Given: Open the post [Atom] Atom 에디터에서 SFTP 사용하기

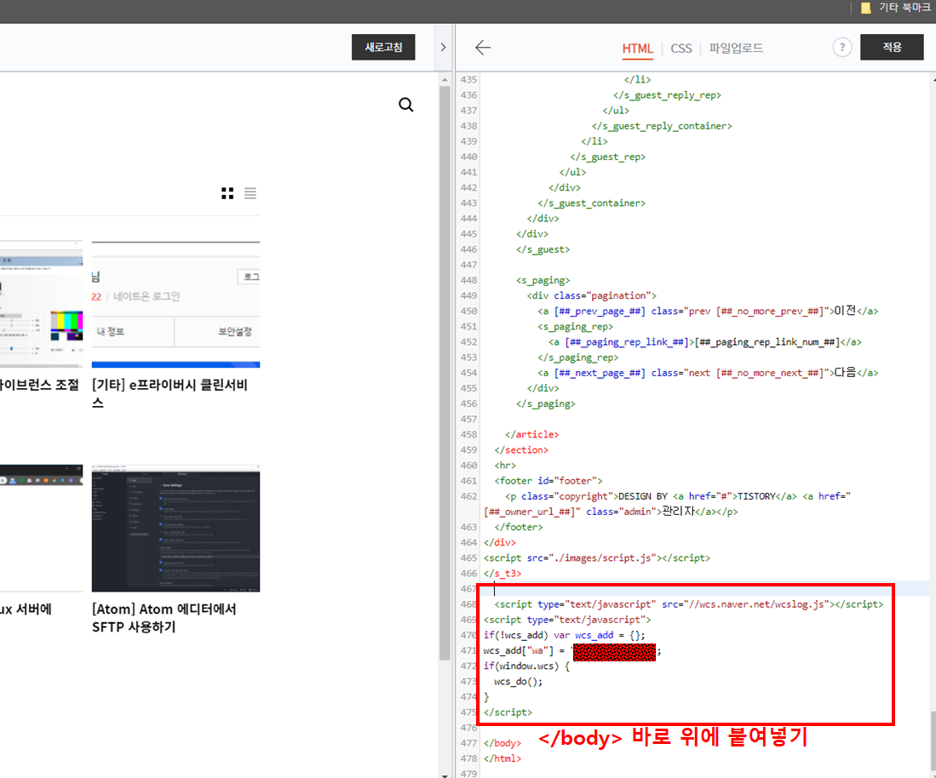Looking at the screenshot, I should pos(164,617).
